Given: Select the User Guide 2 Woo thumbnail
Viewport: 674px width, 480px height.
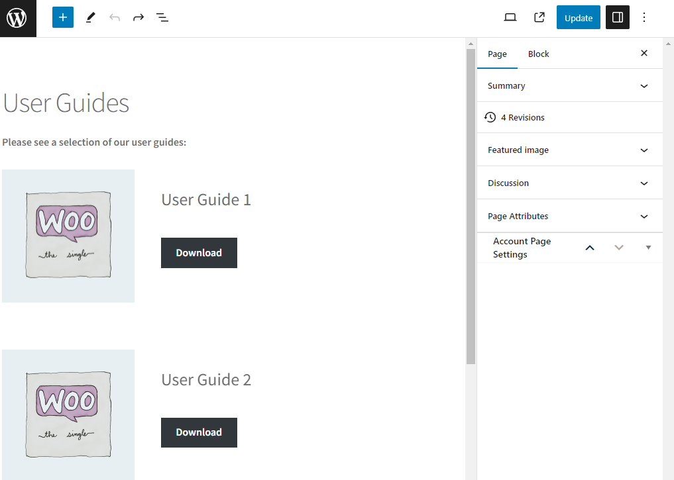Looking at the screenshot, I should [68, 414].
